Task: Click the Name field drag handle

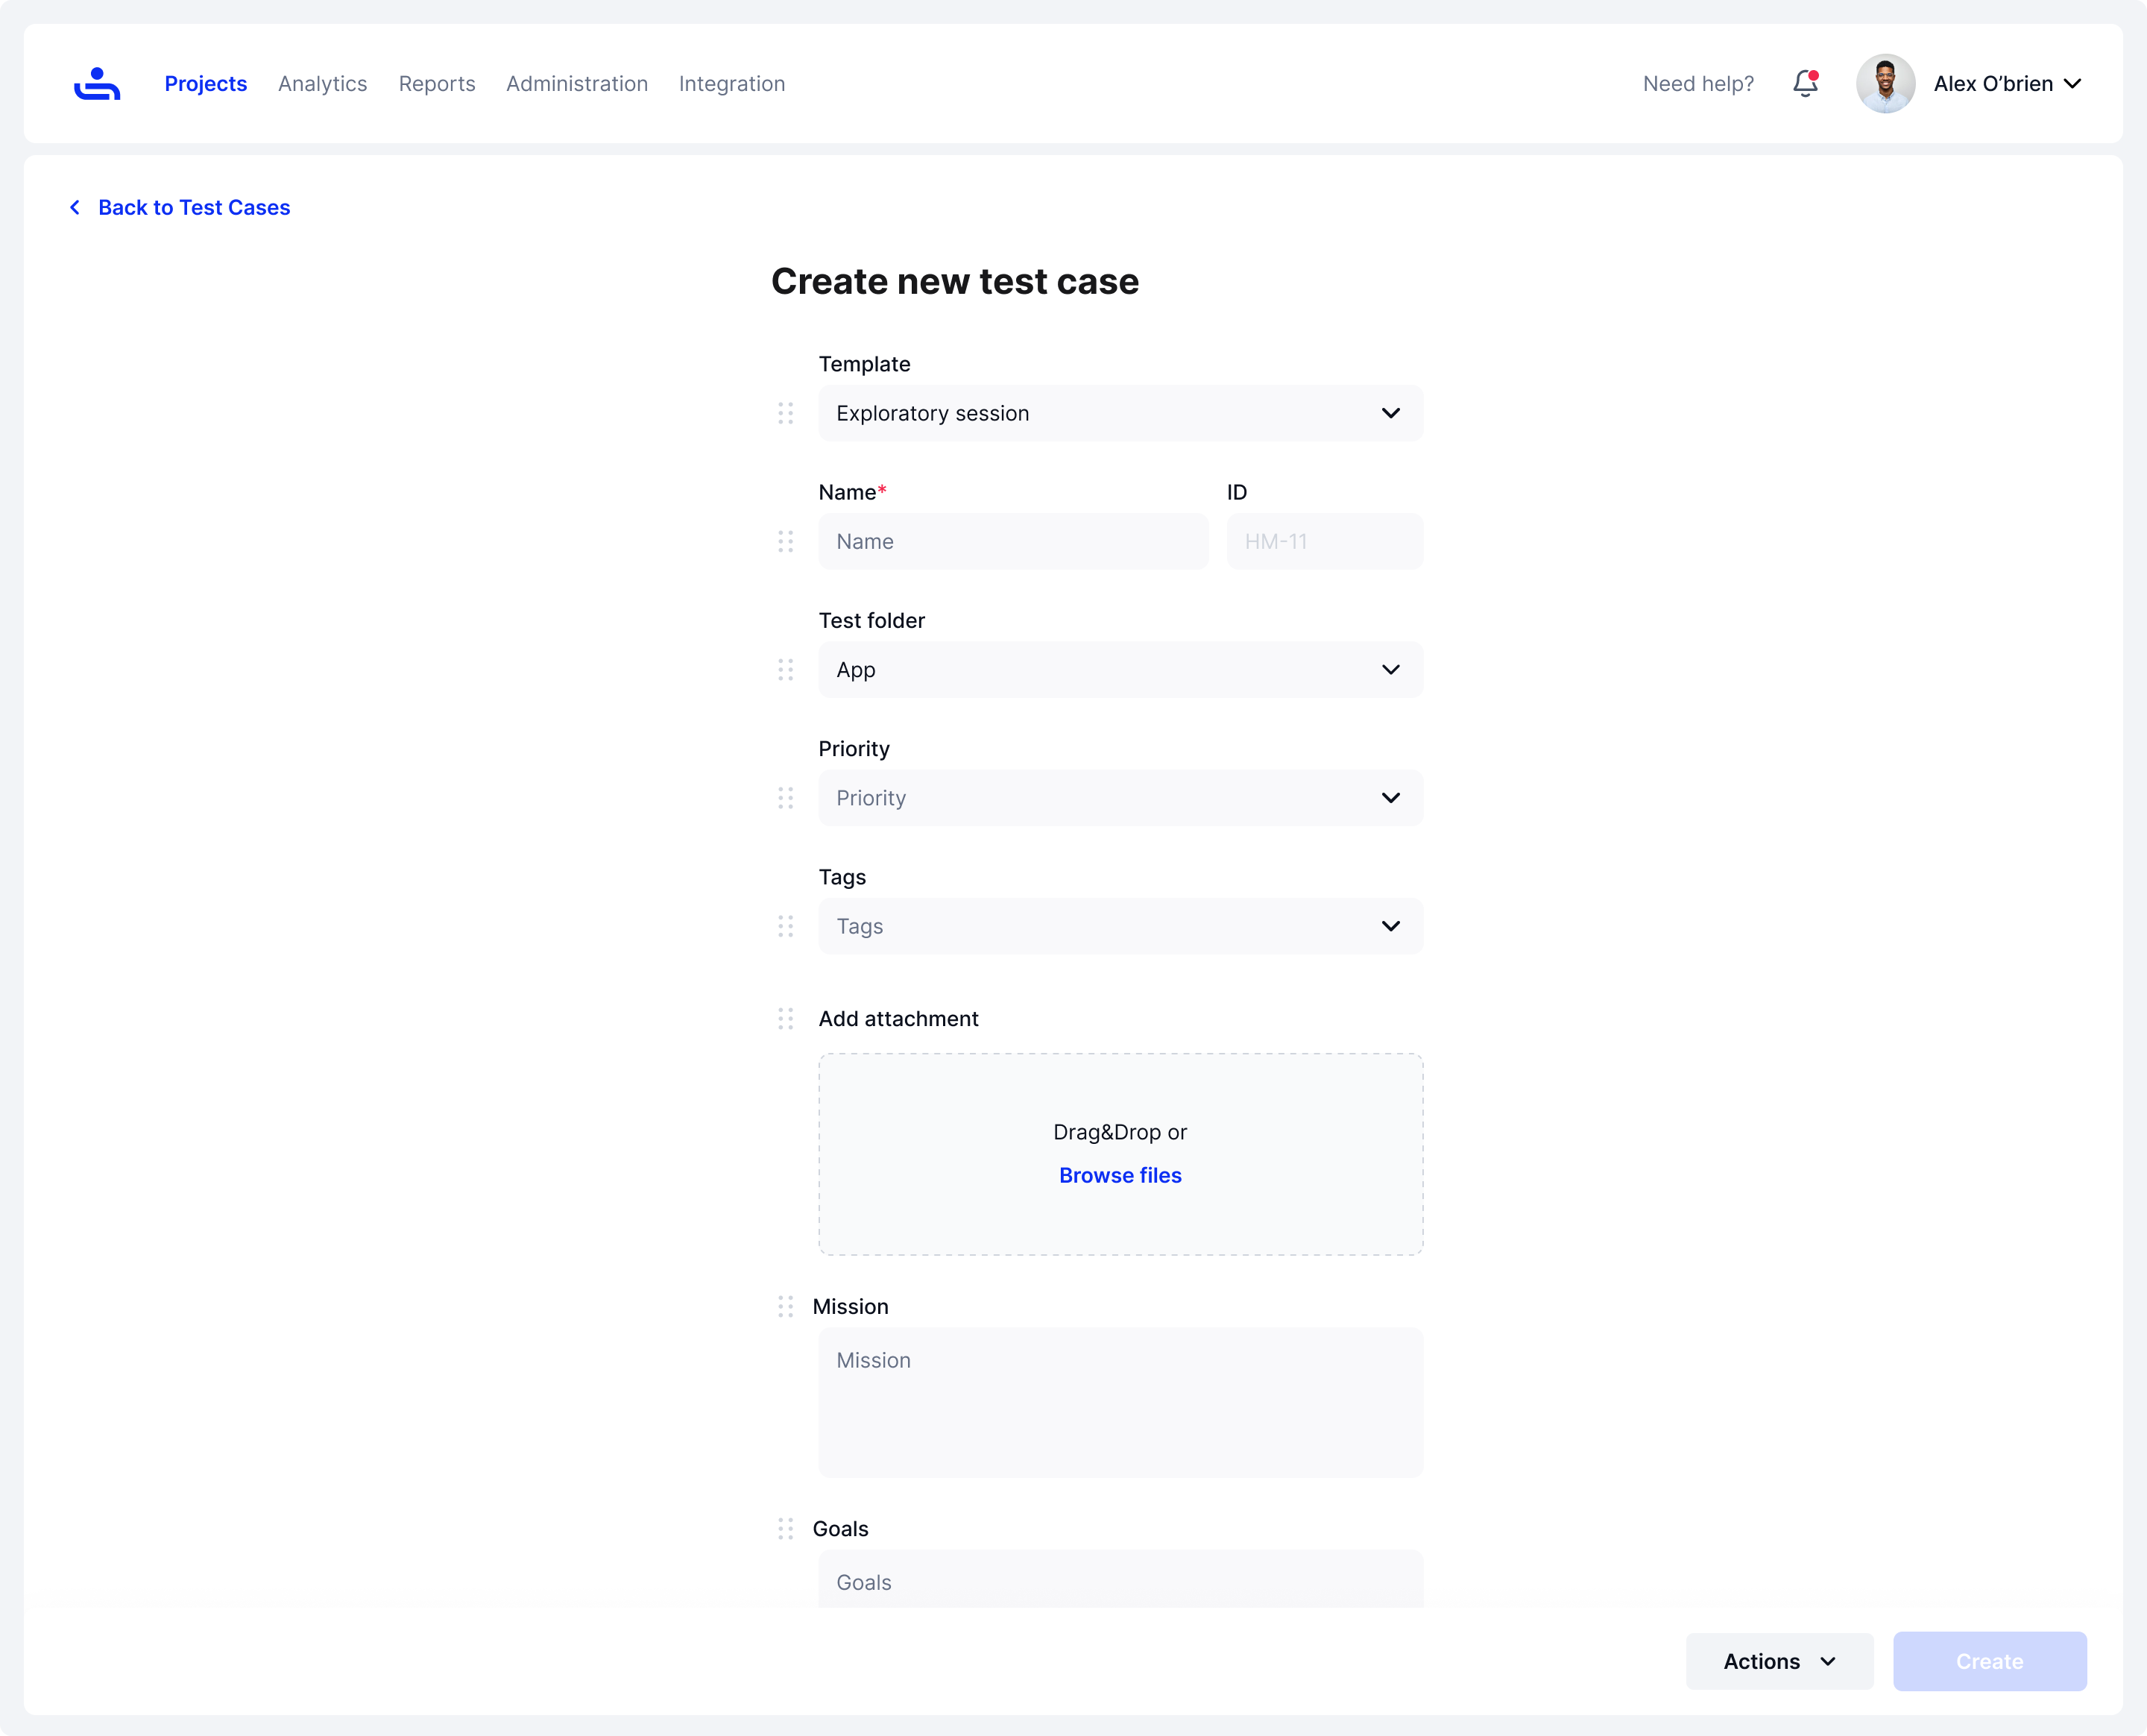Action: pyautogui.click(x=786, y=541)
